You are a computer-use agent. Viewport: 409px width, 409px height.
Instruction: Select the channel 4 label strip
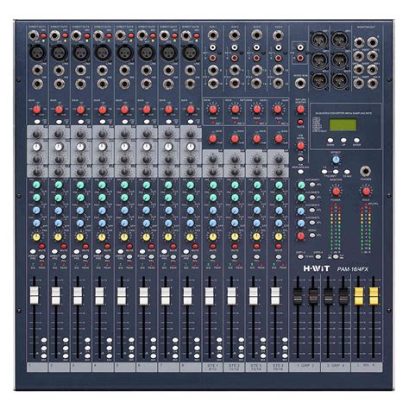click(x=103, y=368)
